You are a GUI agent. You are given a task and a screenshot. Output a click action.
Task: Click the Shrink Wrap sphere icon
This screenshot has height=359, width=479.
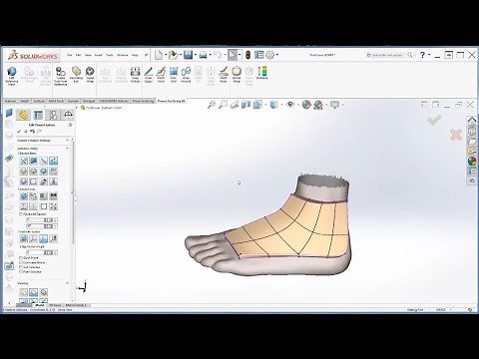pyautogui.click(x=237, y=74)
